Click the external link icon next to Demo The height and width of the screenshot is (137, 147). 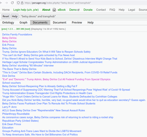click(79, 10)
